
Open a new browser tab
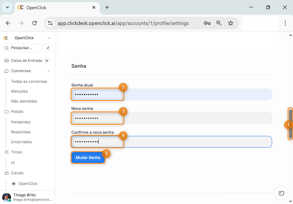107,7
